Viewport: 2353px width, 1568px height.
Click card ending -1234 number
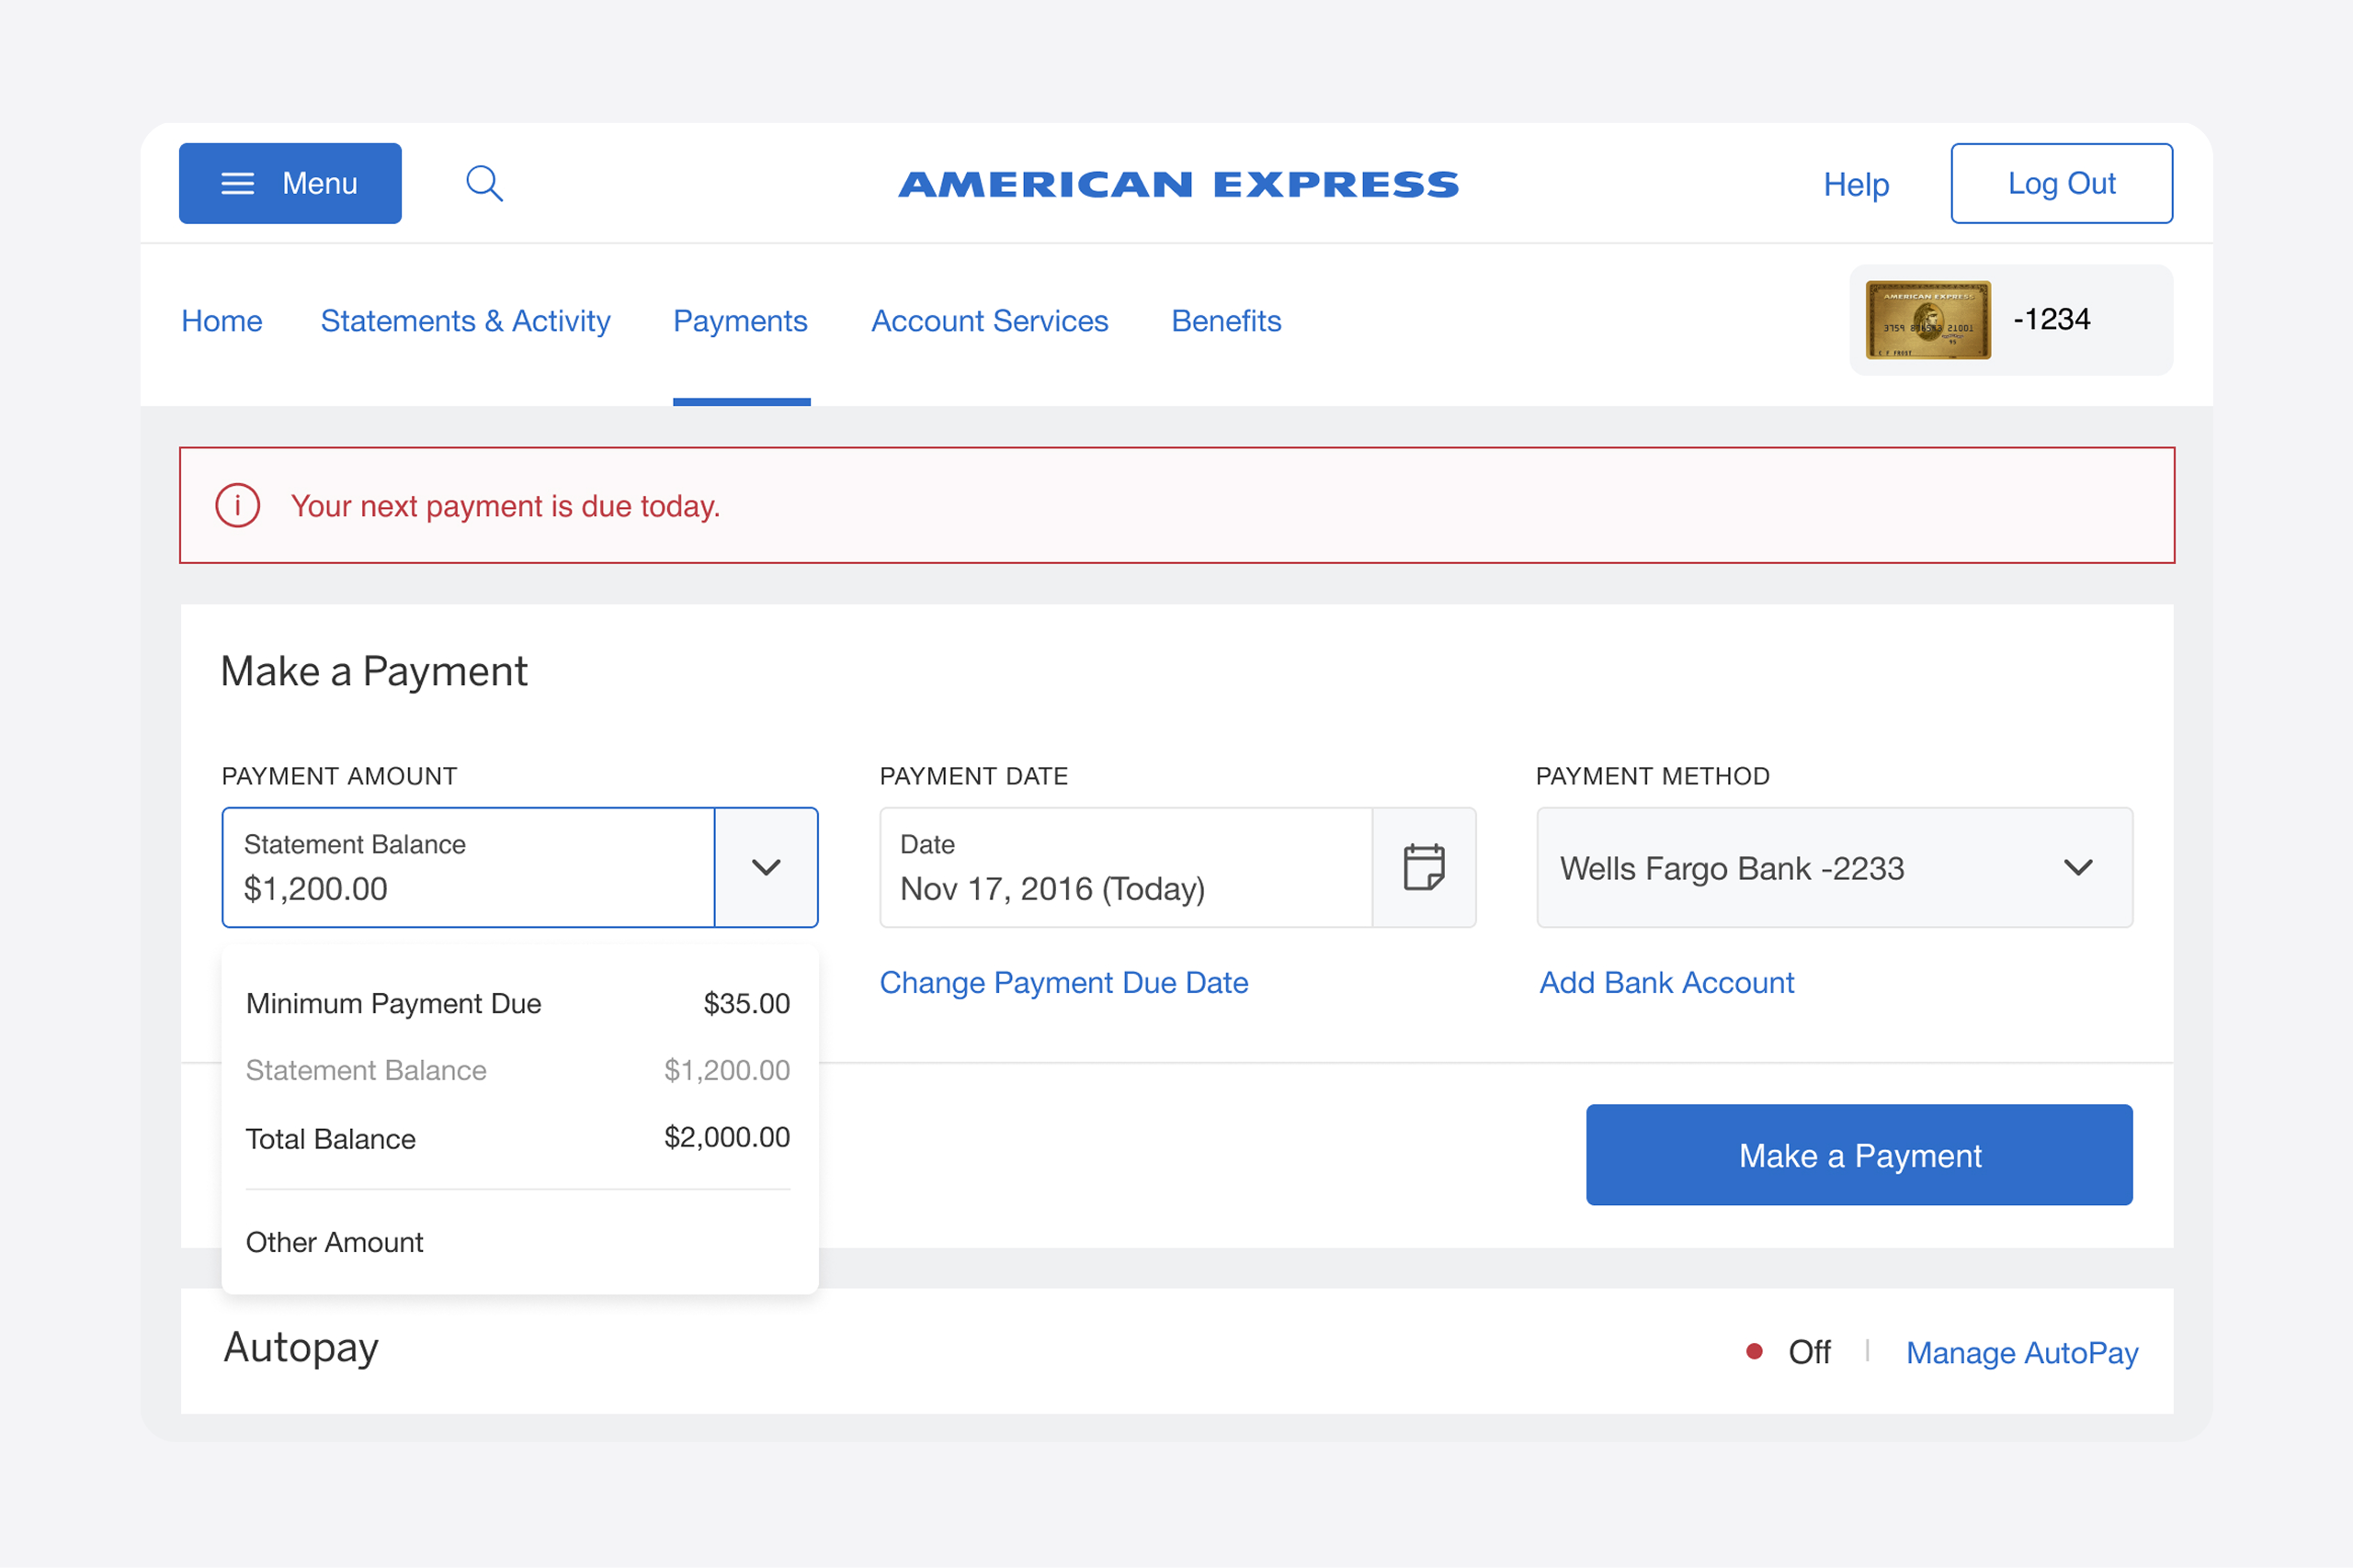point(2051,320)
